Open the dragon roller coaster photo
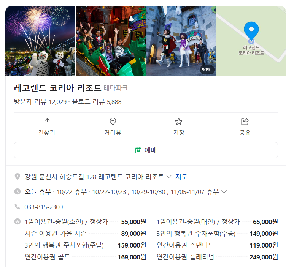 [111, 41]
